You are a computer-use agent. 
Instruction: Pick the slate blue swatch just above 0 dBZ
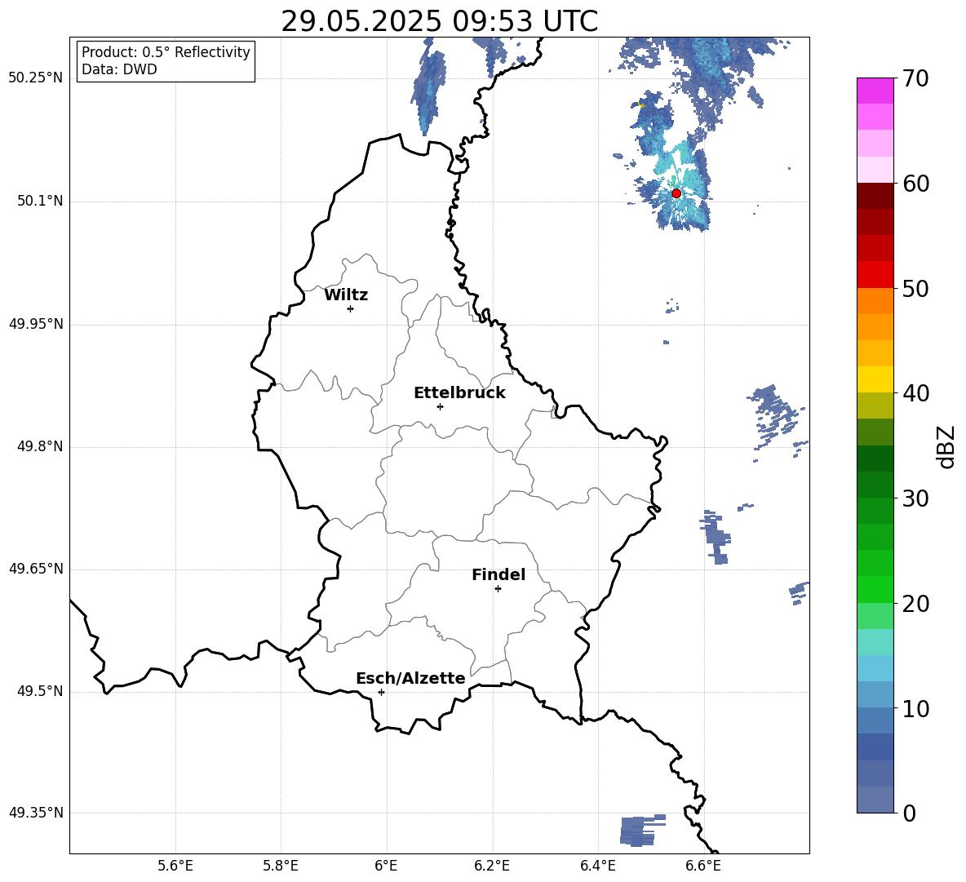(875, 800)
